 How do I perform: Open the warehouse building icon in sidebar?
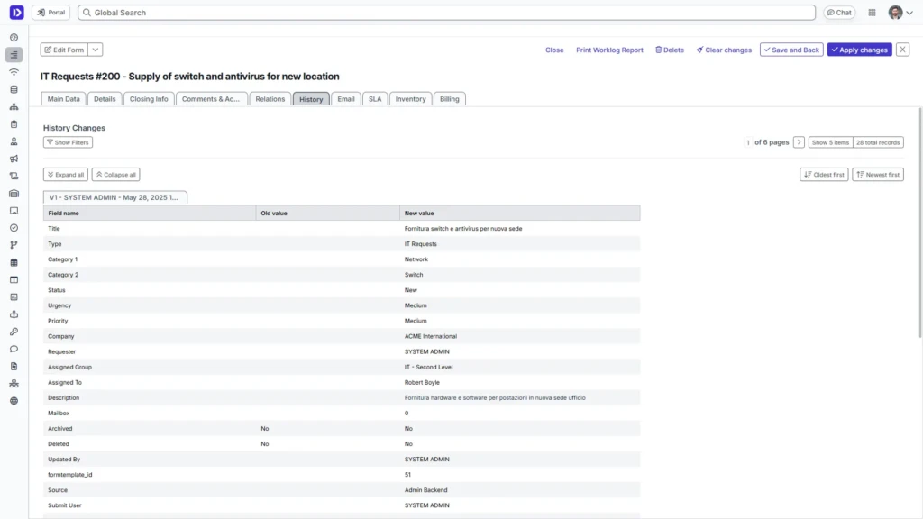click(14, 194)
